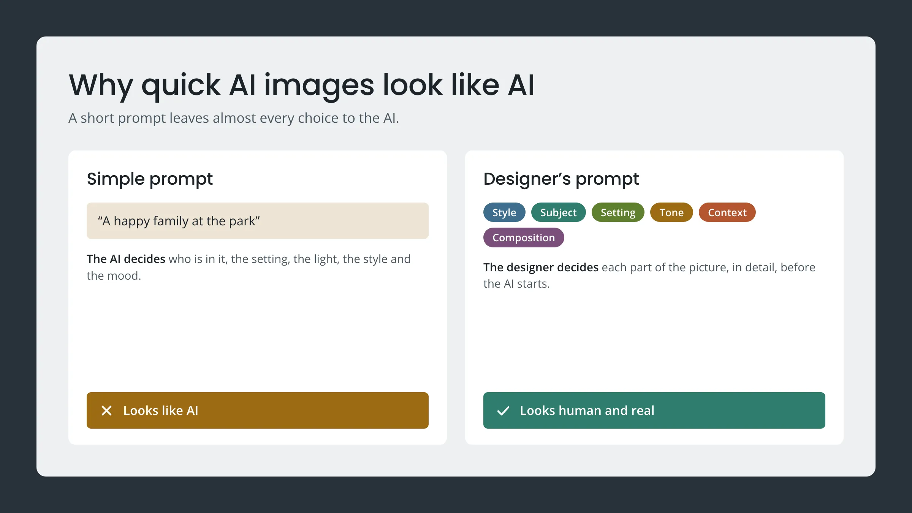Click the "A happy family at the park" prompt box

tap(258, 221)
